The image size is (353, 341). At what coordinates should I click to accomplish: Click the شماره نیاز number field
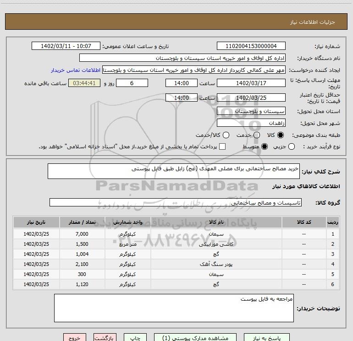pos(251,46)
